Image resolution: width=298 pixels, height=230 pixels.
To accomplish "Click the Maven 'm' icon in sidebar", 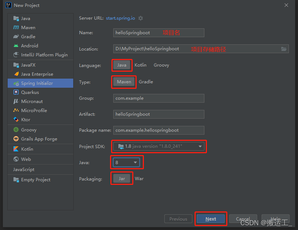I will [16, 28].
